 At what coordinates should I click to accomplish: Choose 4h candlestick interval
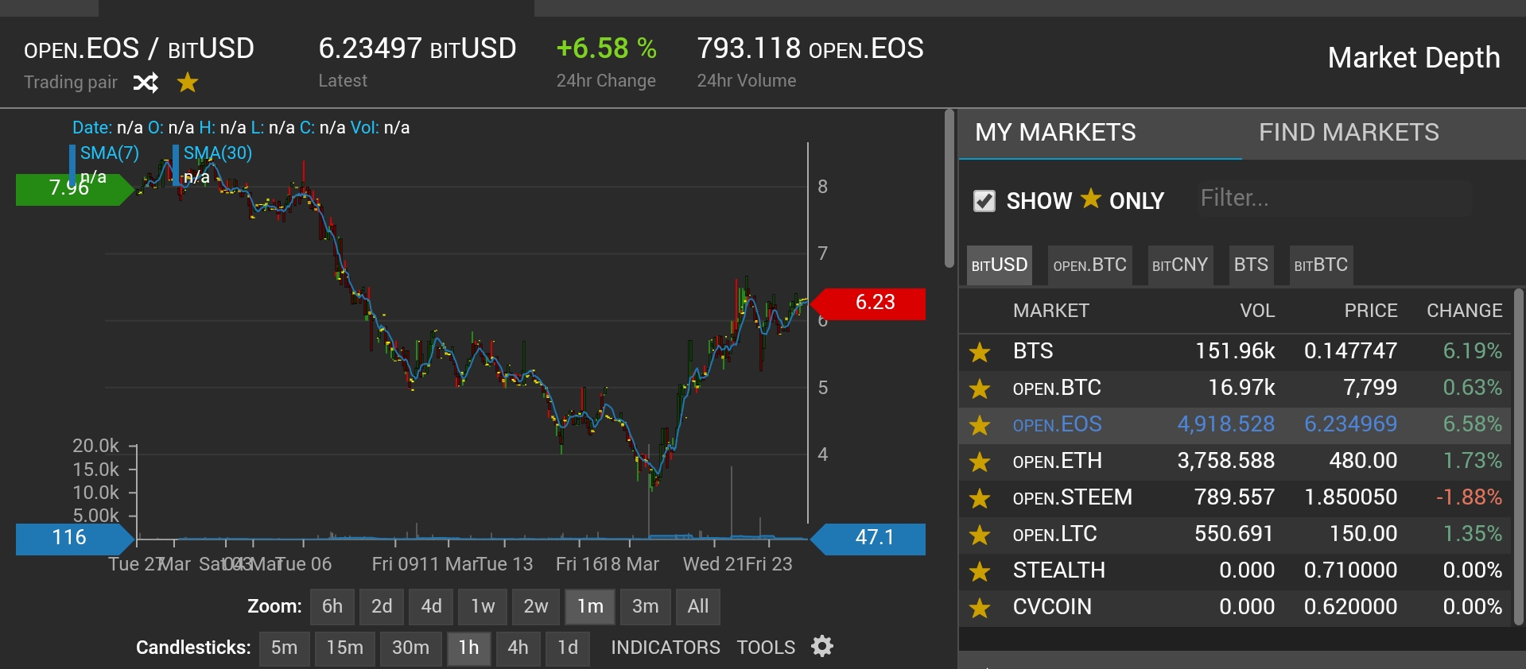[518, 648]
